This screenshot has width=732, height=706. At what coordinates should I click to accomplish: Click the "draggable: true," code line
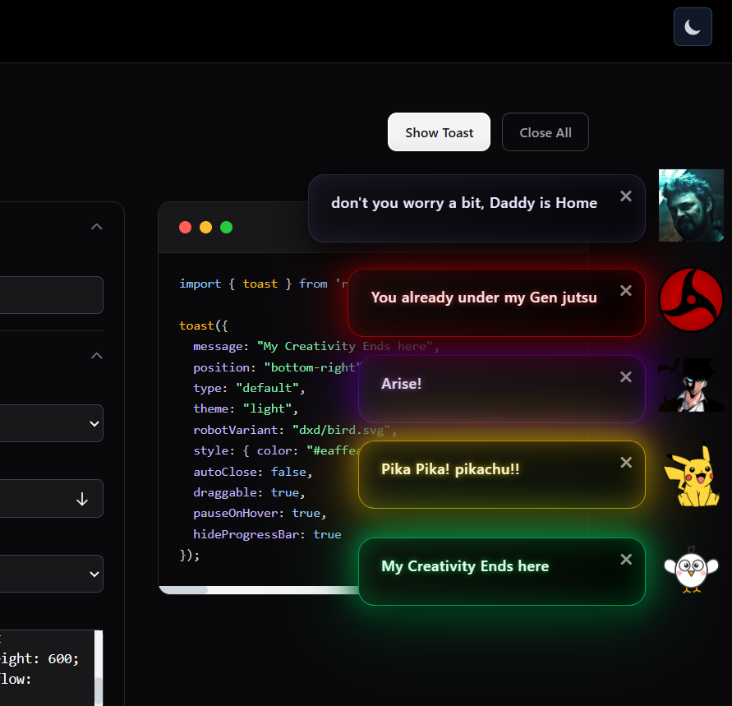[249, 492]
